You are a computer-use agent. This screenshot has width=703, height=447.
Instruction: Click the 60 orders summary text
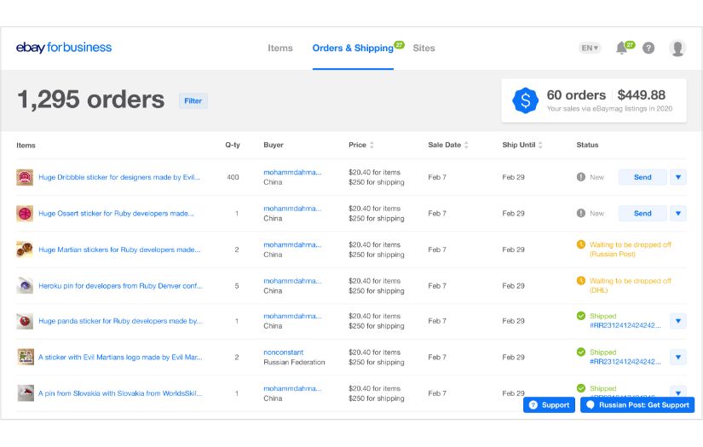point(576,95)
